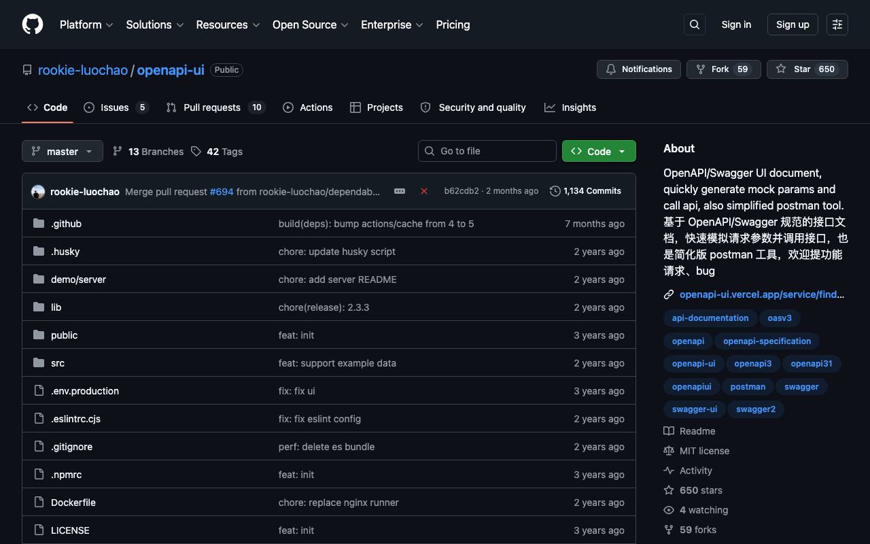View the 13 Branches link
870x544 pixels.
(x=148, y=152)
